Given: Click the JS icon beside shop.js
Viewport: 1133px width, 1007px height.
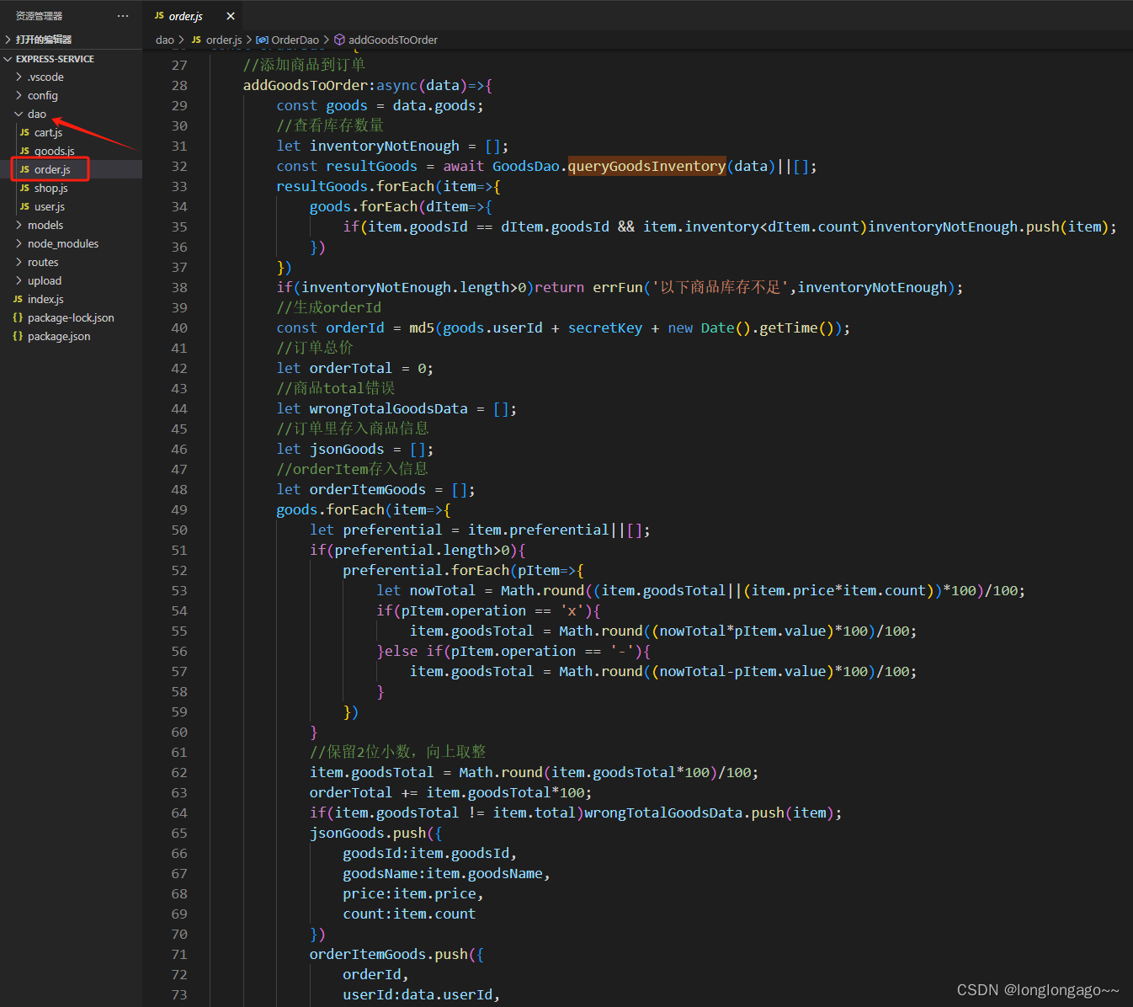Looking at the screenshot, I should point(24,188).
